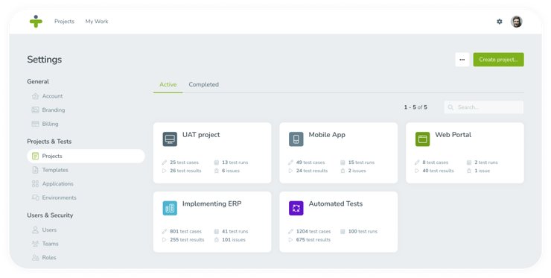Image resolution: width=551 pixels, height=278 pixels.
Task: Click '49 test cases' in Mobile App
Action: point(310,162)
